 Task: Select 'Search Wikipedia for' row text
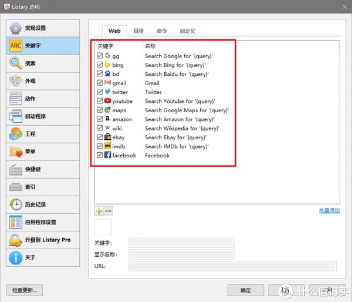pos(182,129)
